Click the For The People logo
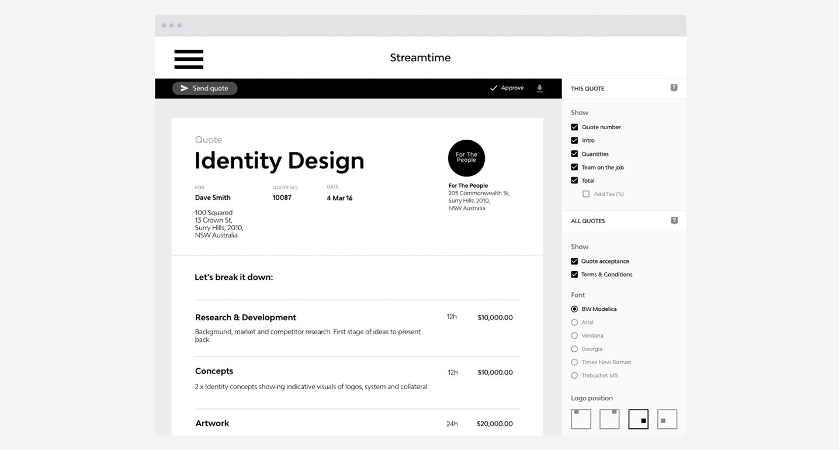The height and width of the screenshot is (450, 839). (x=466, y=158)
